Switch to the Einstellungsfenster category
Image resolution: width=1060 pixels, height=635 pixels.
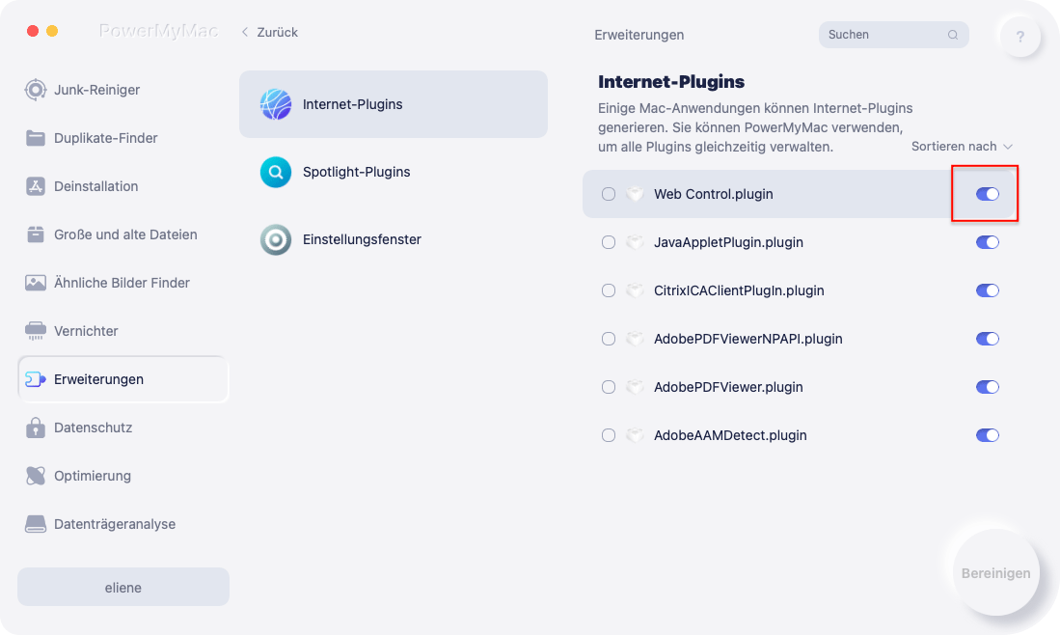pos(361,239)
